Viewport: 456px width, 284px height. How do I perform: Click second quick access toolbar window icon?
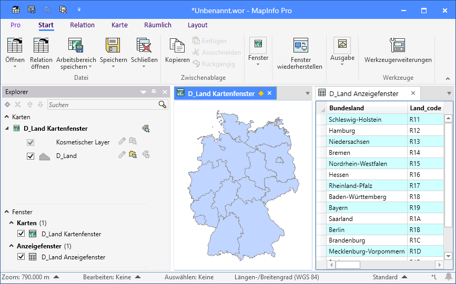tap(32, 9)
